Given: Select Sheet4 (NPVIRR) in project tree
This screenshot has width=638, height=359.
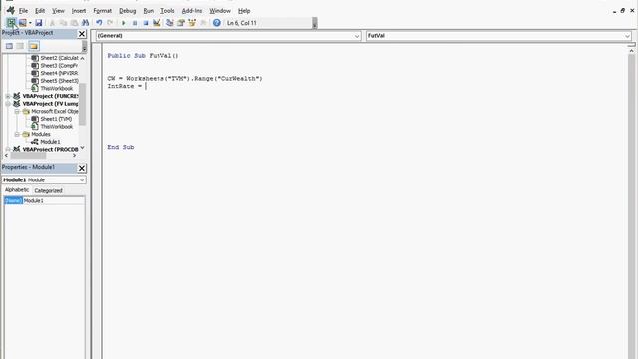Looking at the screenshot, I should 55,73.
